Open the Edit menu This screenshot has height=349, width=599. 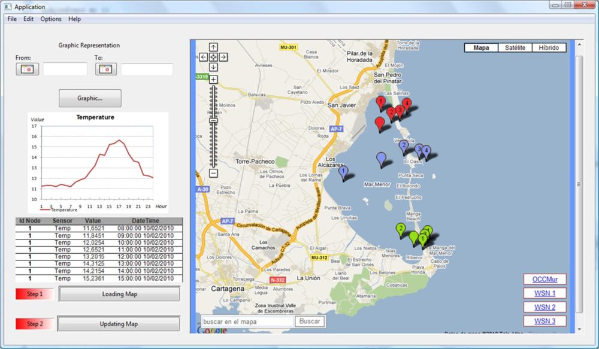coord(28,19)
